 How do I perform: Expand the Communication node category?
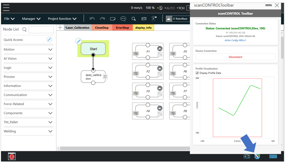(50, 95)
